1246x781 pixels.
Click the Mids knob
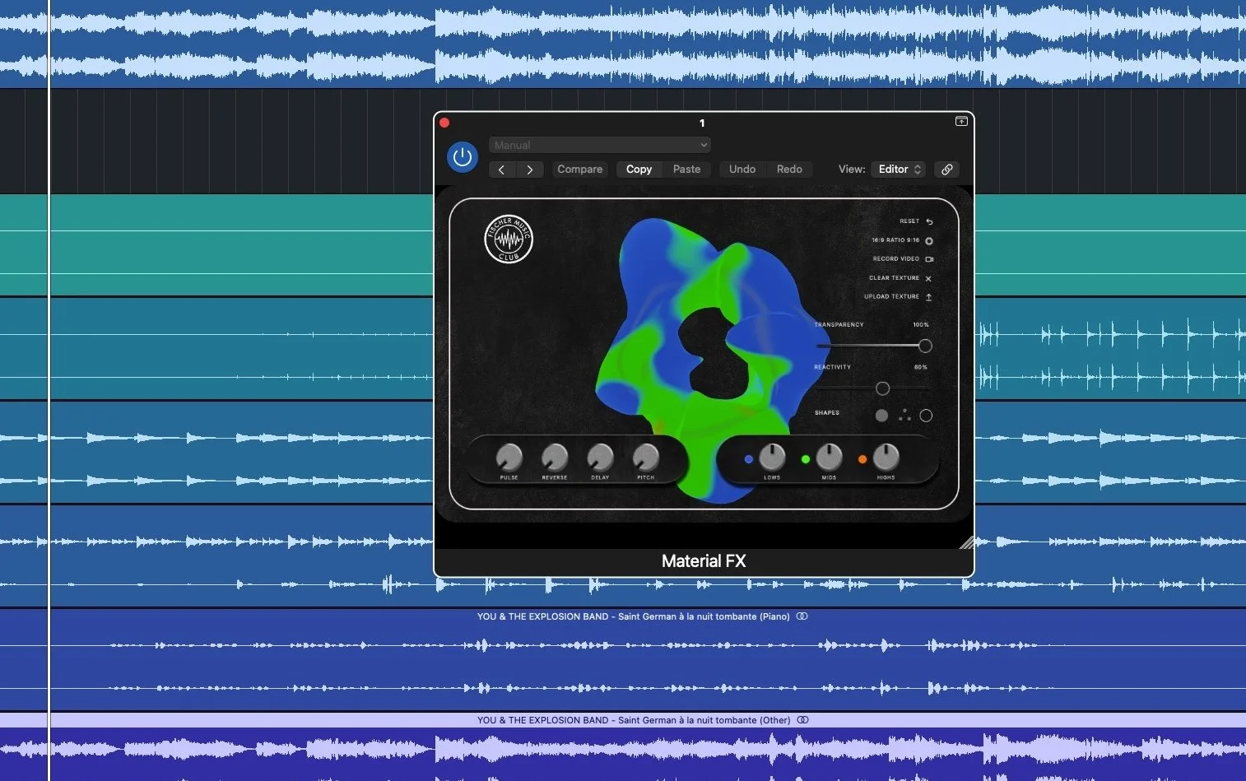829,456
